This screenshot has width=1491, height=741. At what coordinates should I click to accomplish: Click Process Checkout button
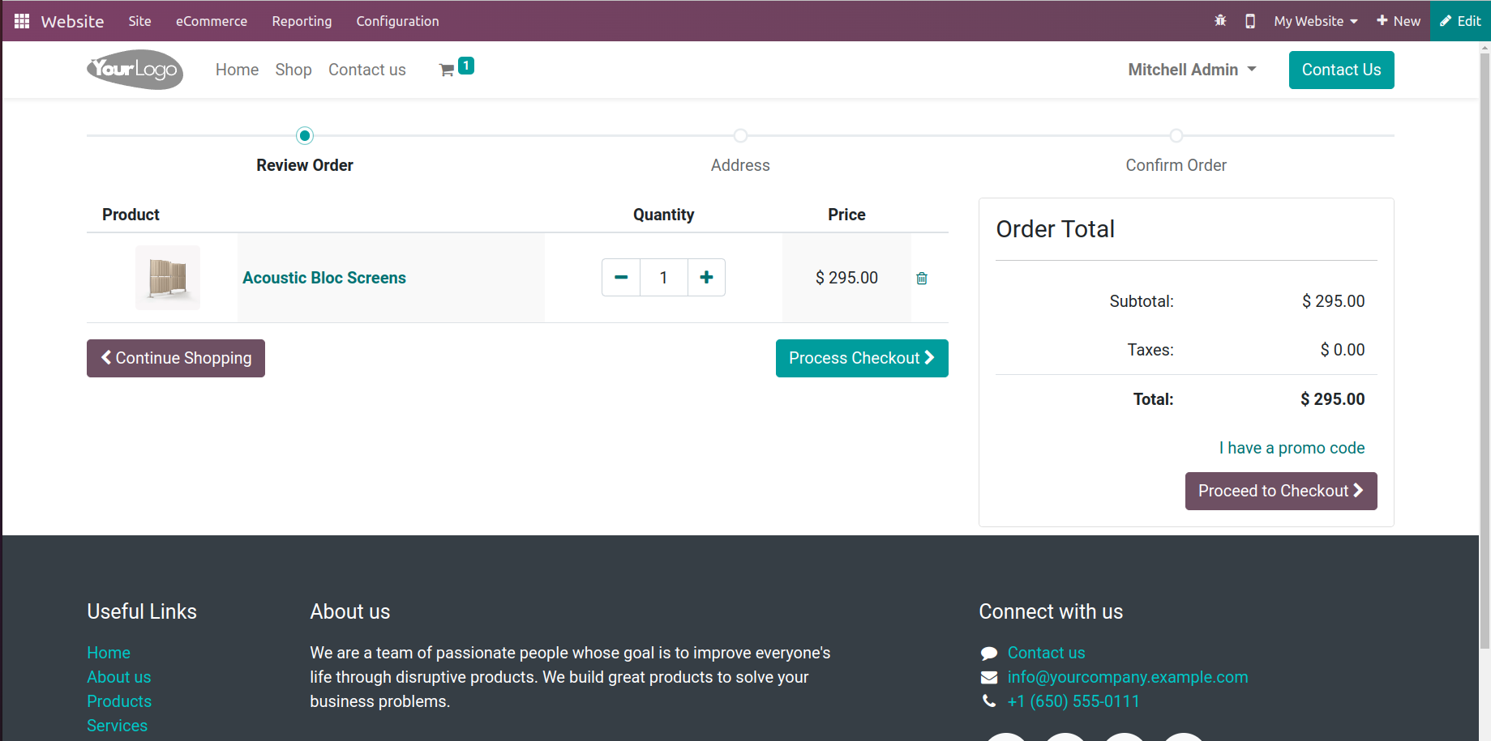862,358
